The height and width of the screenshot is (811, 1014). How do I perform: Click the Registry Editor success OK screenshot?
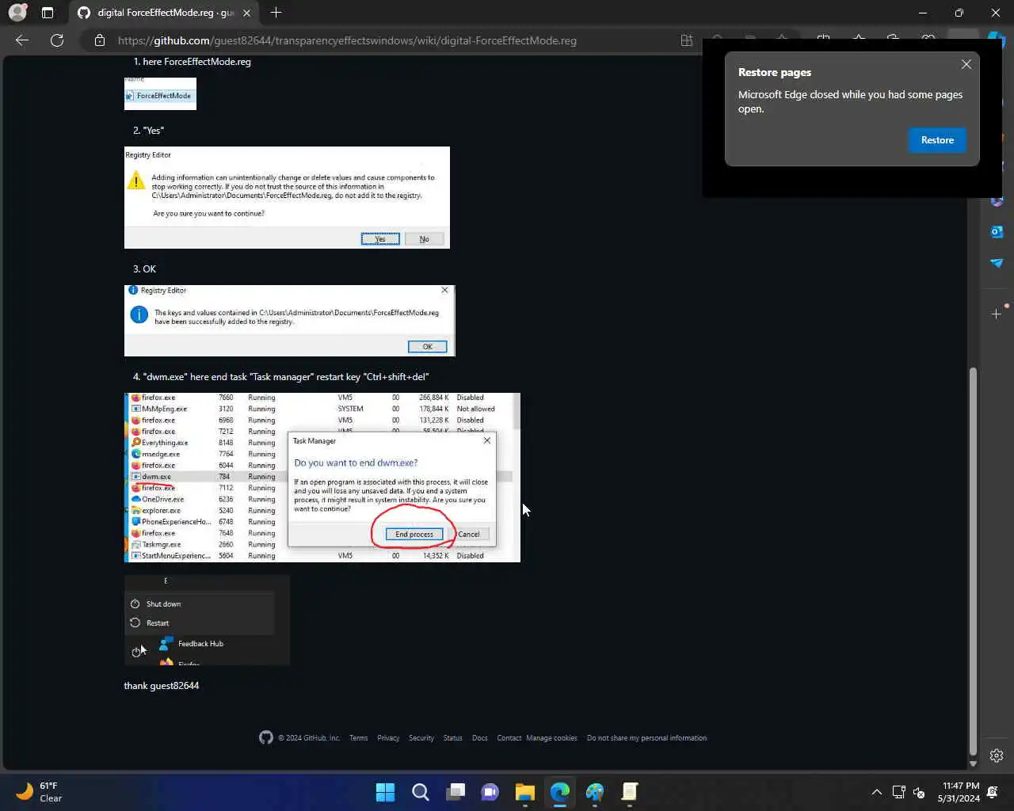coord(290,321)
